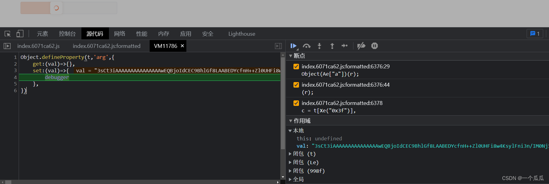Disable breakpoint at formatted:6376:44
Viewport: 549px width, 184px height.
tap(296, 85)
